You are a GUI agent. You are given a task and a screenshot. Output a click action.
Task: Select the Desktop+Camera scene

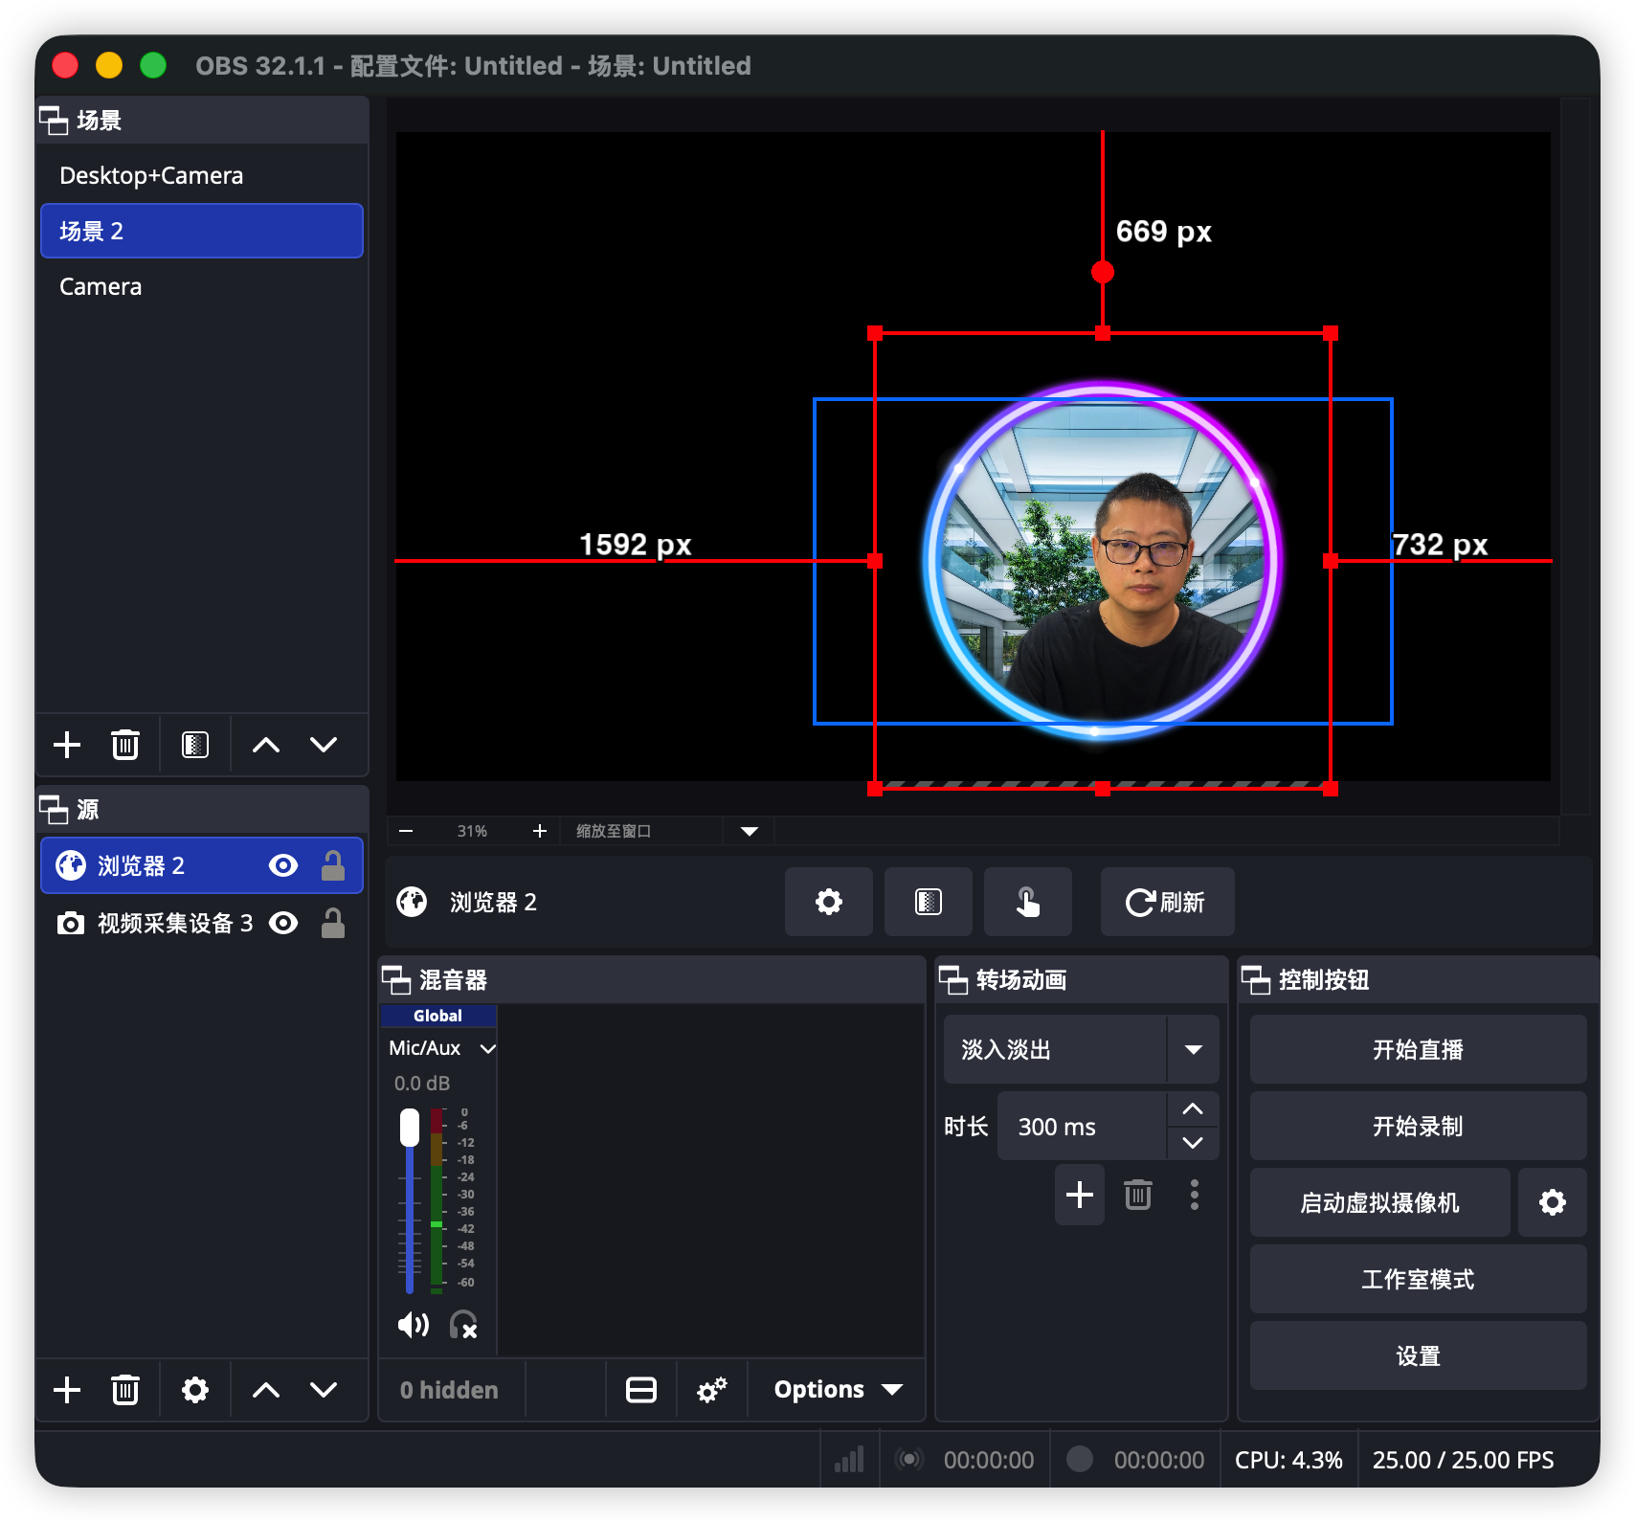pyautogui.click(x=151, y=175)
